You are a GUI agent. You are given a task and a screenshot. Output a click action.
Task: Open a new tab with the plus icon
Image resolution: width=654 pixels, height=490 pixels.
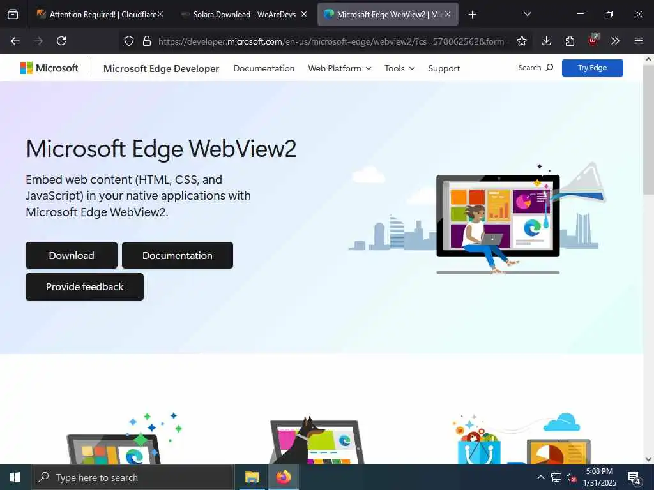click(x=472, y=15)
